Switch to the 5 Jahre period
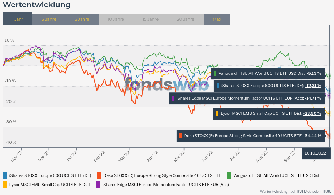Viewport: 334px width, 195px height. pyautogui.click(x=82, y=19)
